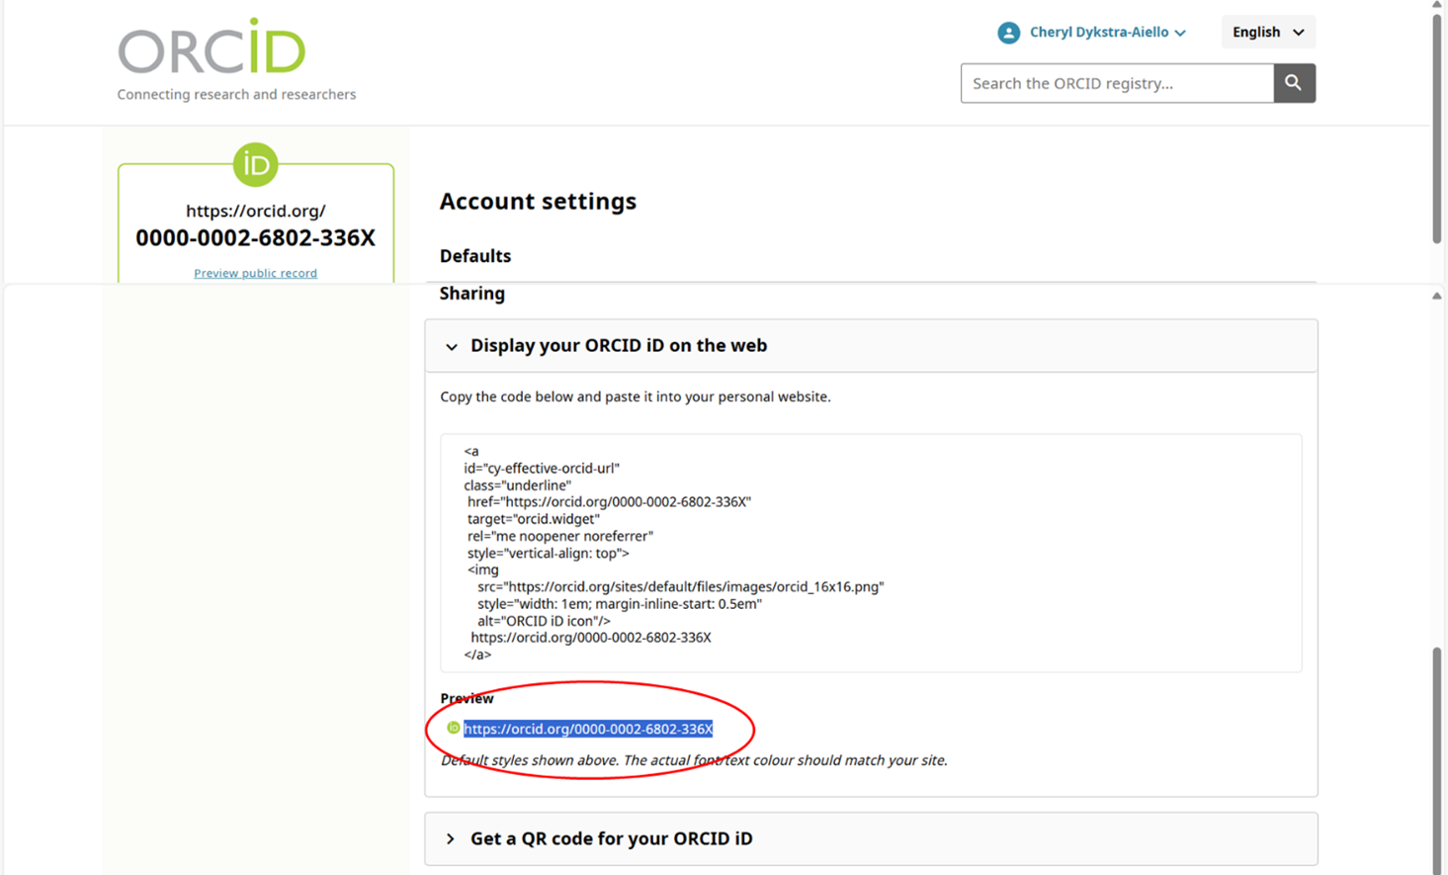Click the inner panel scrollbar up arrow
Screen dimensions: 1448x875
click(x=1437, y=296)
